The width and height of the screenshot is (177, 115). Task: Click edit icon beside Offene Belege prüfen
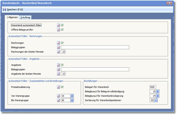[x=58, y=29]
